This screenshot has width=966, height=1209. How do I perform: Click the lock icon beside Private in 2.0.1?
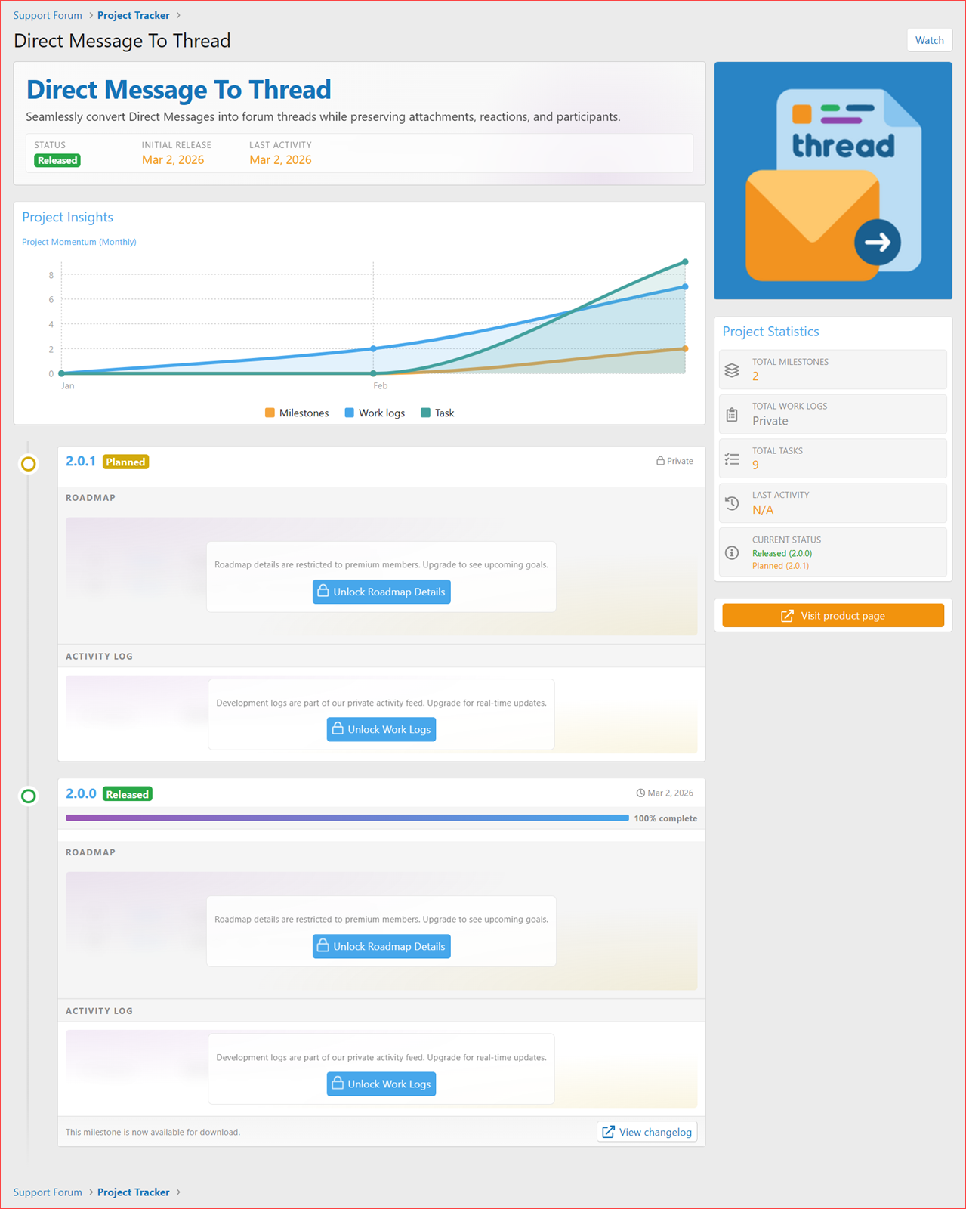tap(660, 460)
